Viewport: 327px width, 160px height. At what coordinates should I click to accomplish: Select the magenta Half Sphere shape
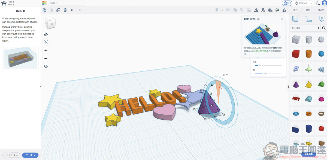321,99
